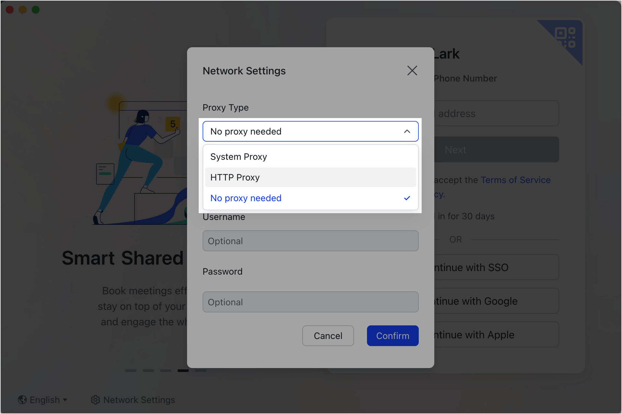This screenshot has width=622, height=414.
Task: Click the Username optional field
Action: pyautogui.click(x=310, y=241)
